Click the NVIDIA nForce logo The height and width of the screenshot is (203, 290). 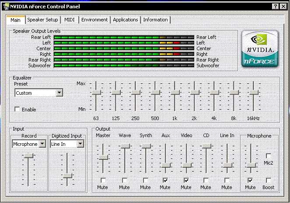point(261,49)
